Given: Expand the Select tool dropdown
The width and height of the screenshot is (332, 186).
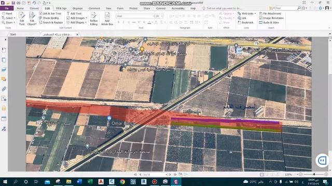Looking at the screenshot, I should [15, 18].
